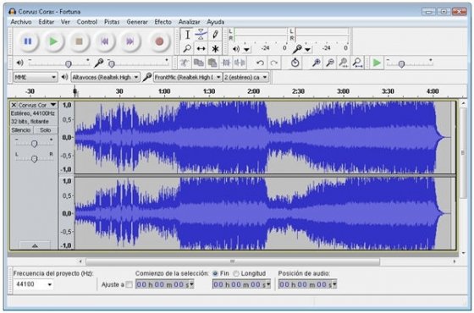Undo the last action
This screenshot has width=474, height=313.
click(260, 63)
